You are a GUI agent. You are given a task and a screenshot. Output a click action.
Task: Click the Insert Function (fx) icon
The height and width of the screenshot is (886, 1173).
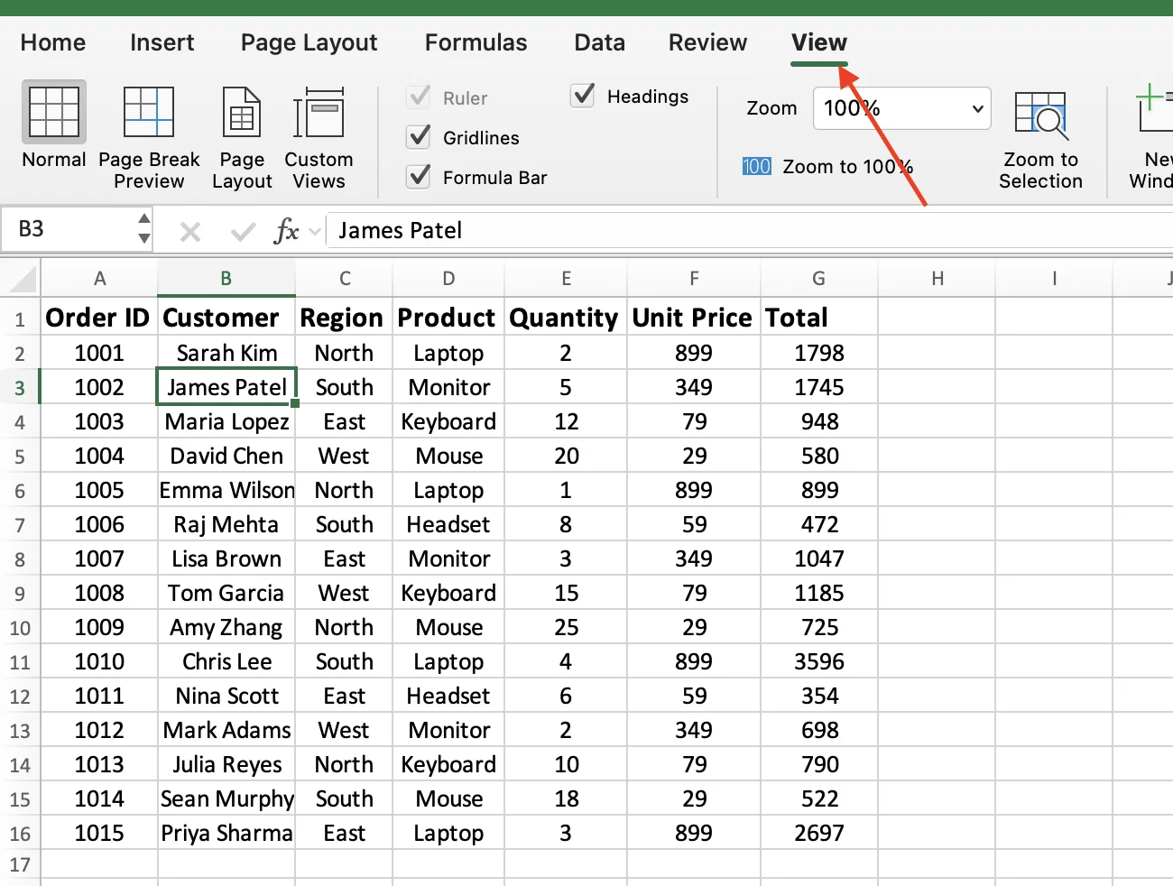point(289,230)
